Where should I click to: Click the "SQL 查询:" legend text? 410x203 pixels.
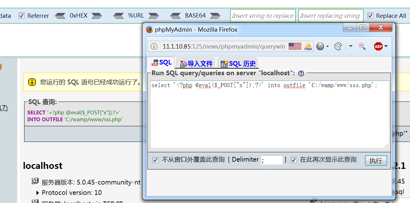pyautogui.click(x=42, y=102)
